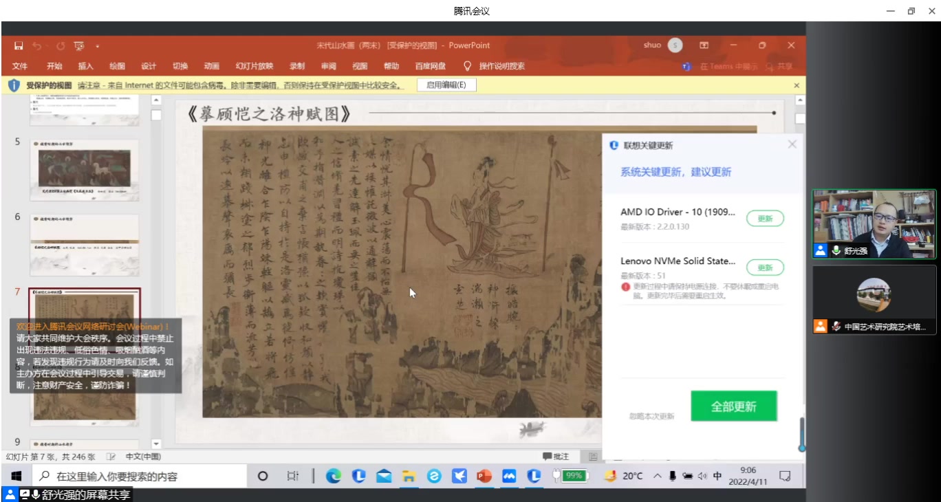The height and width of the screenshot is (502, 941).
Task: Click the 舒光强 participant video tile
Action: (874, 224)
